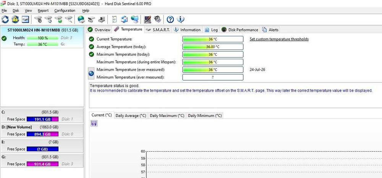
Task: Click the D: free space 894.3 GB bar
Action: click(x=43, y=134)
